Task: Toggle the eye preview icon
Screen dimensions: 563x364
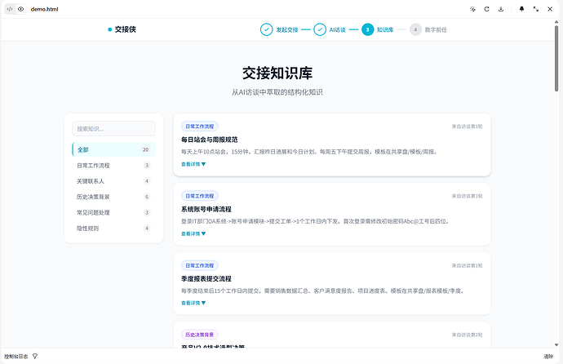Action: [21, 9]
